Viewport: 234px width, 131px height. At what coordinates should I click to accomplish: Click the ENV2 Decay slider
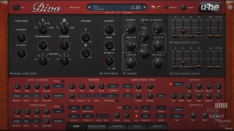tap(183, 62)
